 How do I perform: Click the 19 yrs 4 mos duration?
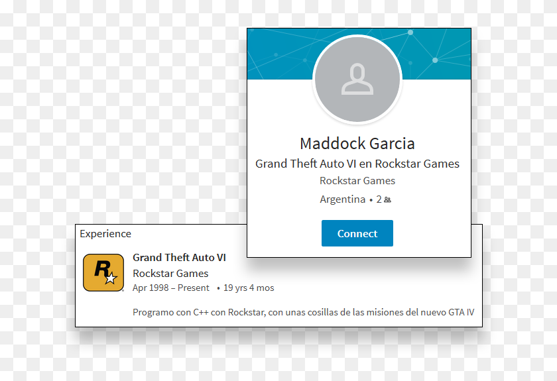[249, 288]
